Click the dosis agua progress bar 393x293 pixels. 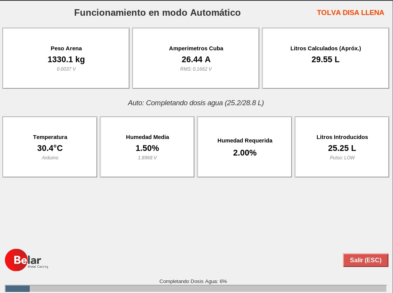click(x=196, y=288)
